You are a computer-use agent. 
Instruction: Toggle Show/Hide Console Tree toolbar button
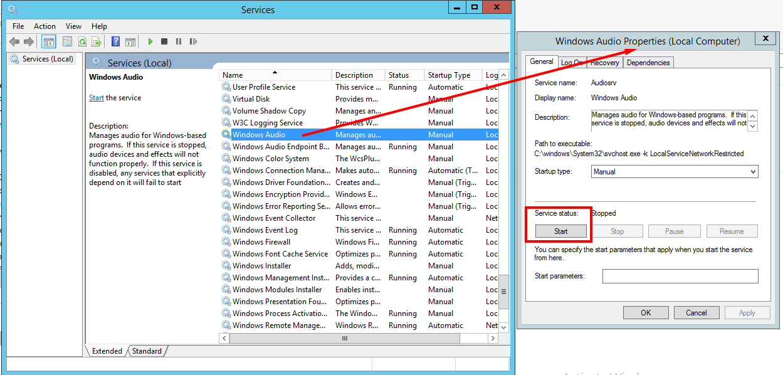pos(49,42)
